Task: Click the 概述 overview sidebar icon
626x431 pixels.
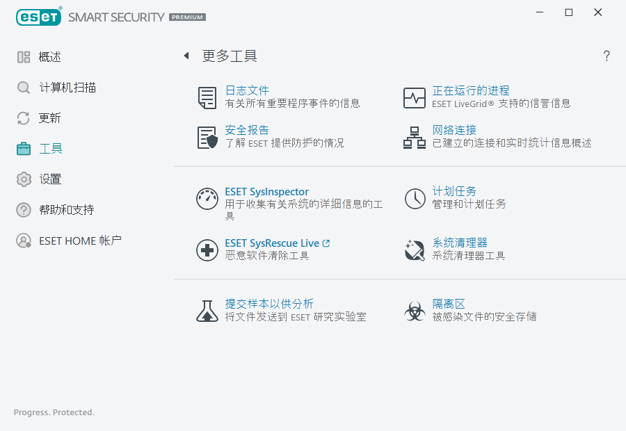Action: [23, 57]
